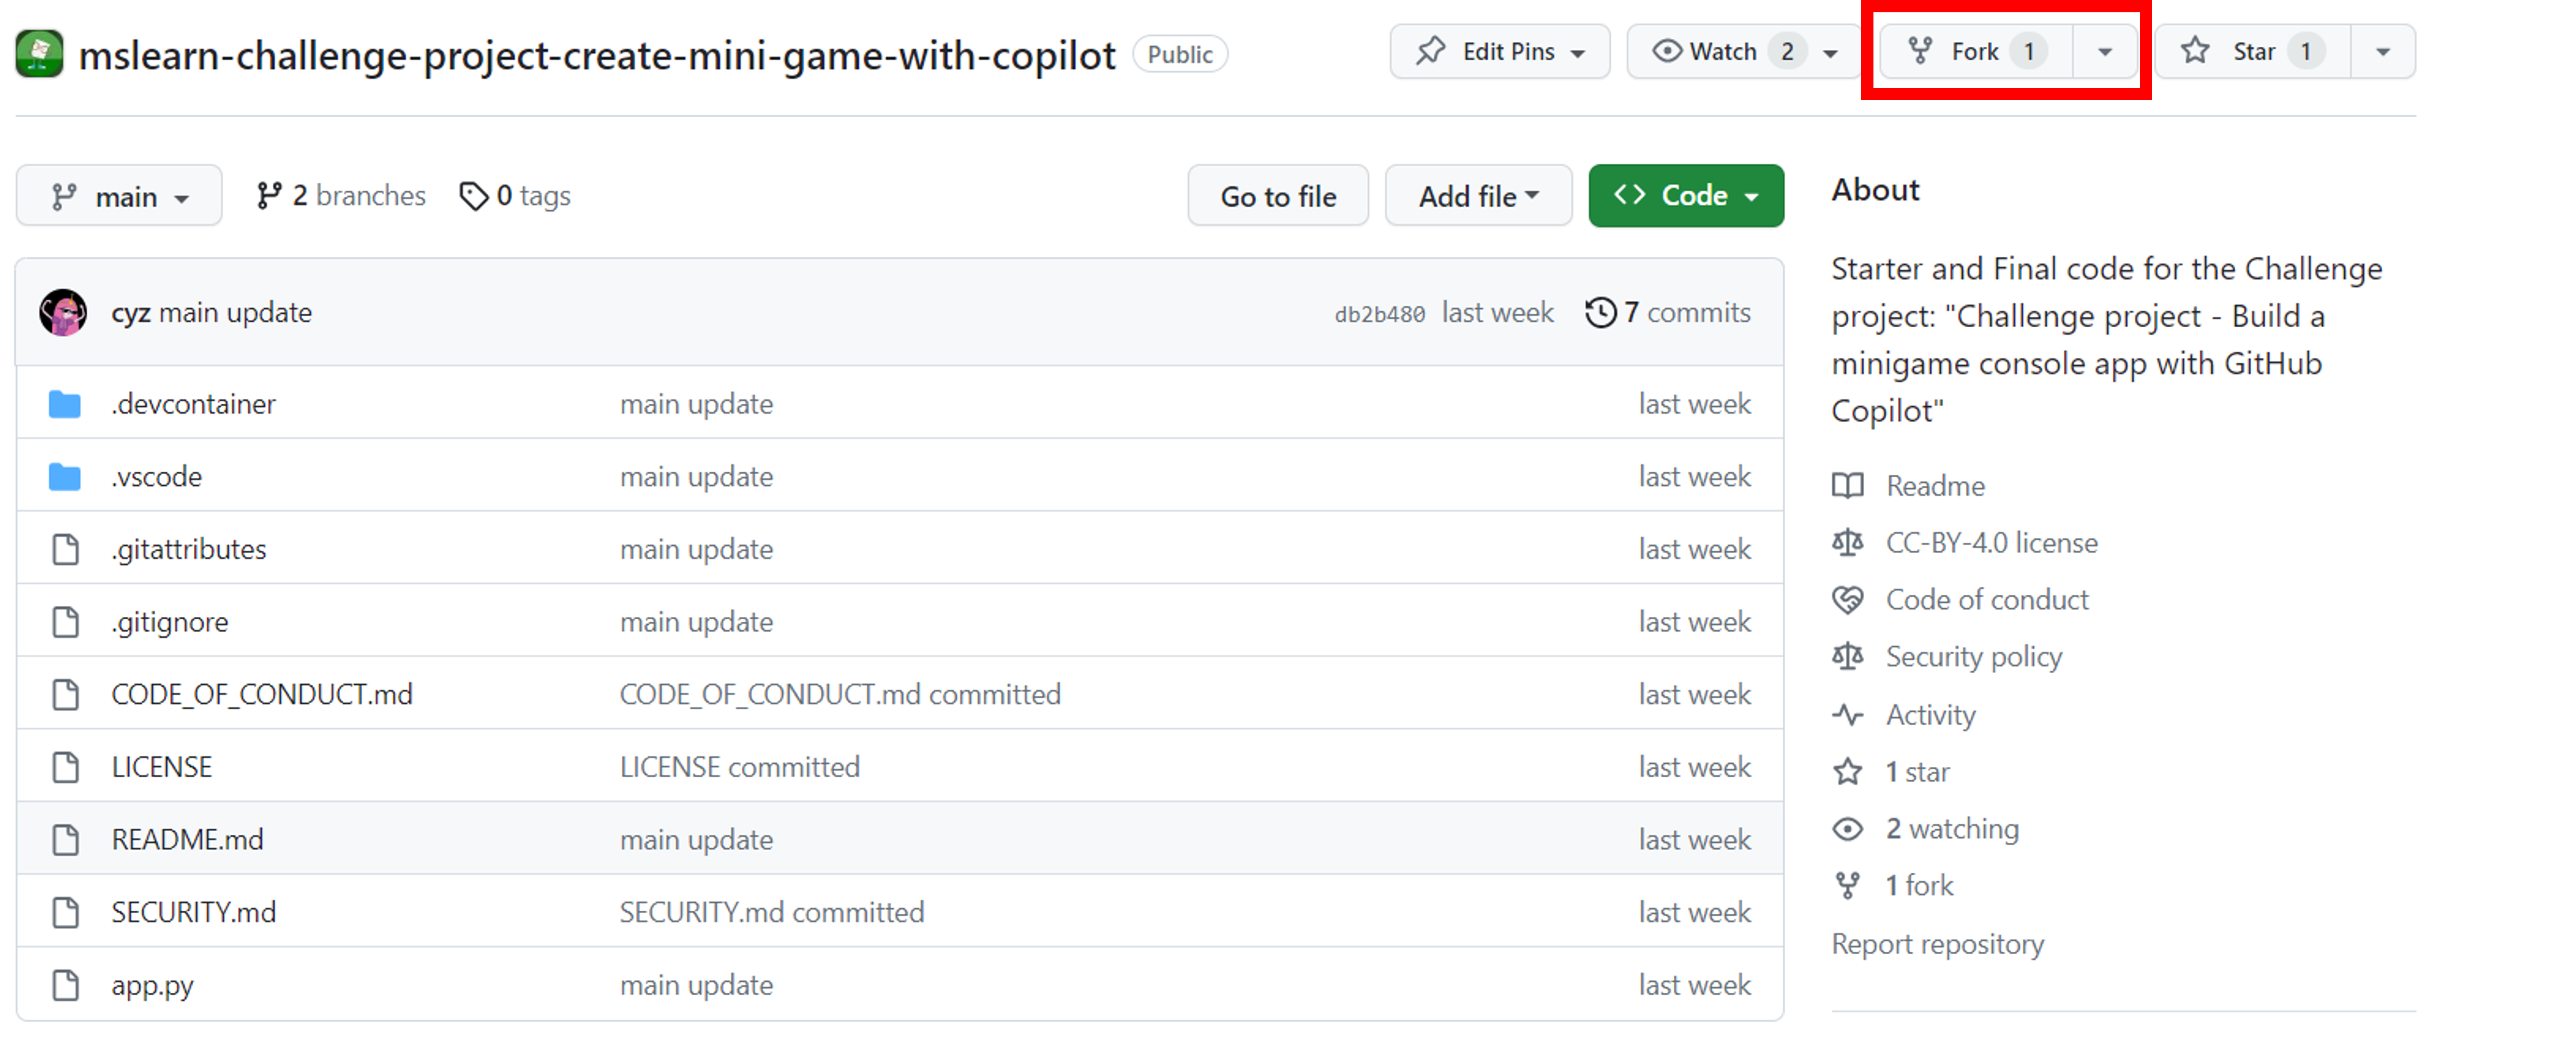Click the app.py file icon
Screen dimensions: 2576x1039
(66, 985)
